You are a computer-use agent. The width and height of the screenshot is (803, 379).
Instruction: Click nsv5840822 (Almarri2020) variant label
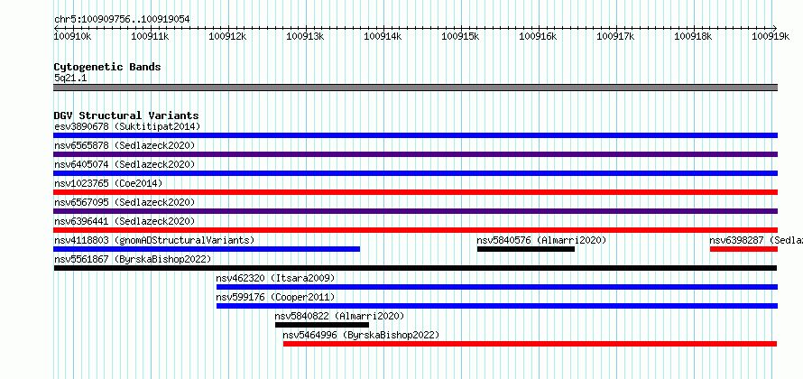[x=339, y=316]
